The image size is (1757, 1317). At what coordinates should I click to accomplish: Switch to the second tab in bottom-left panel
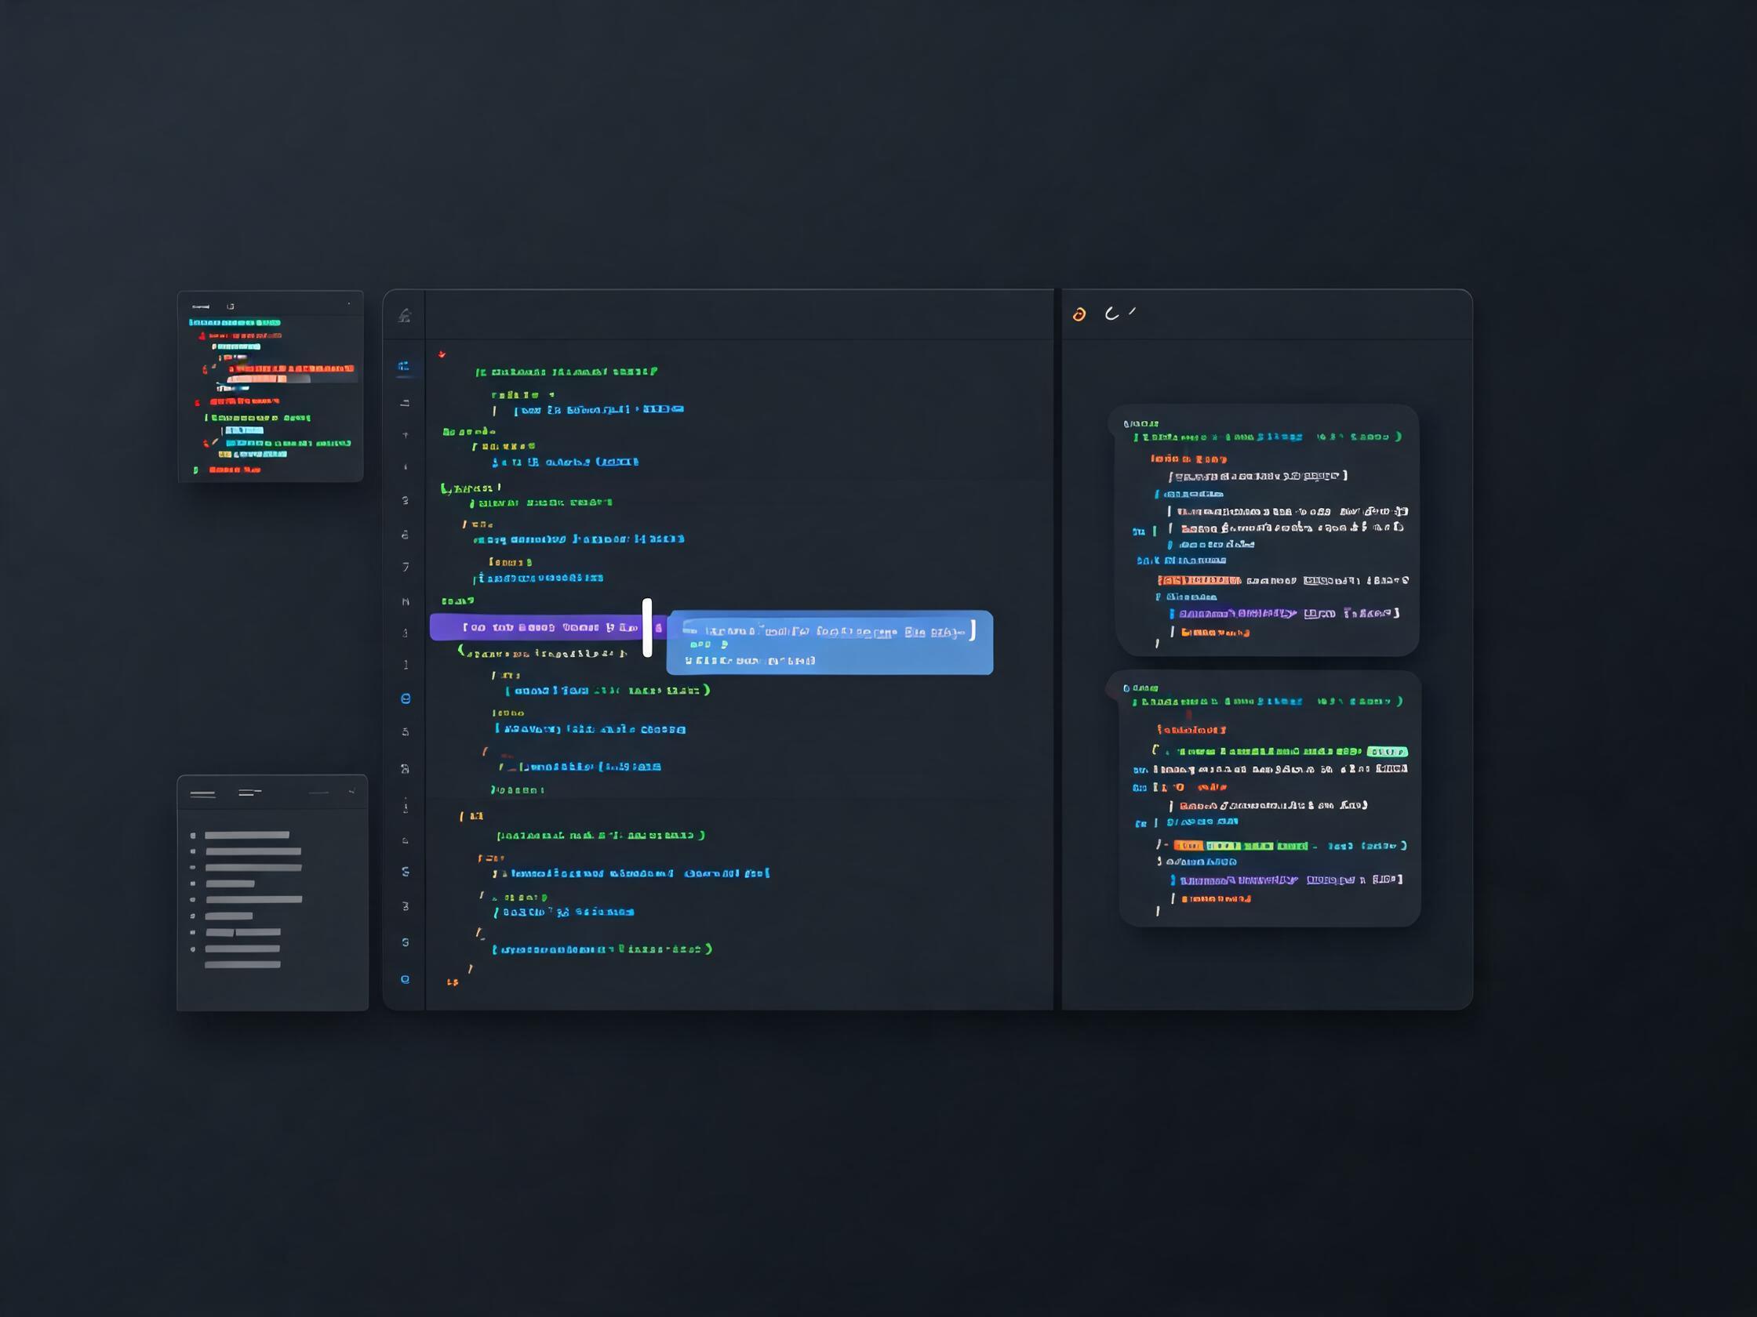(250, 793)
